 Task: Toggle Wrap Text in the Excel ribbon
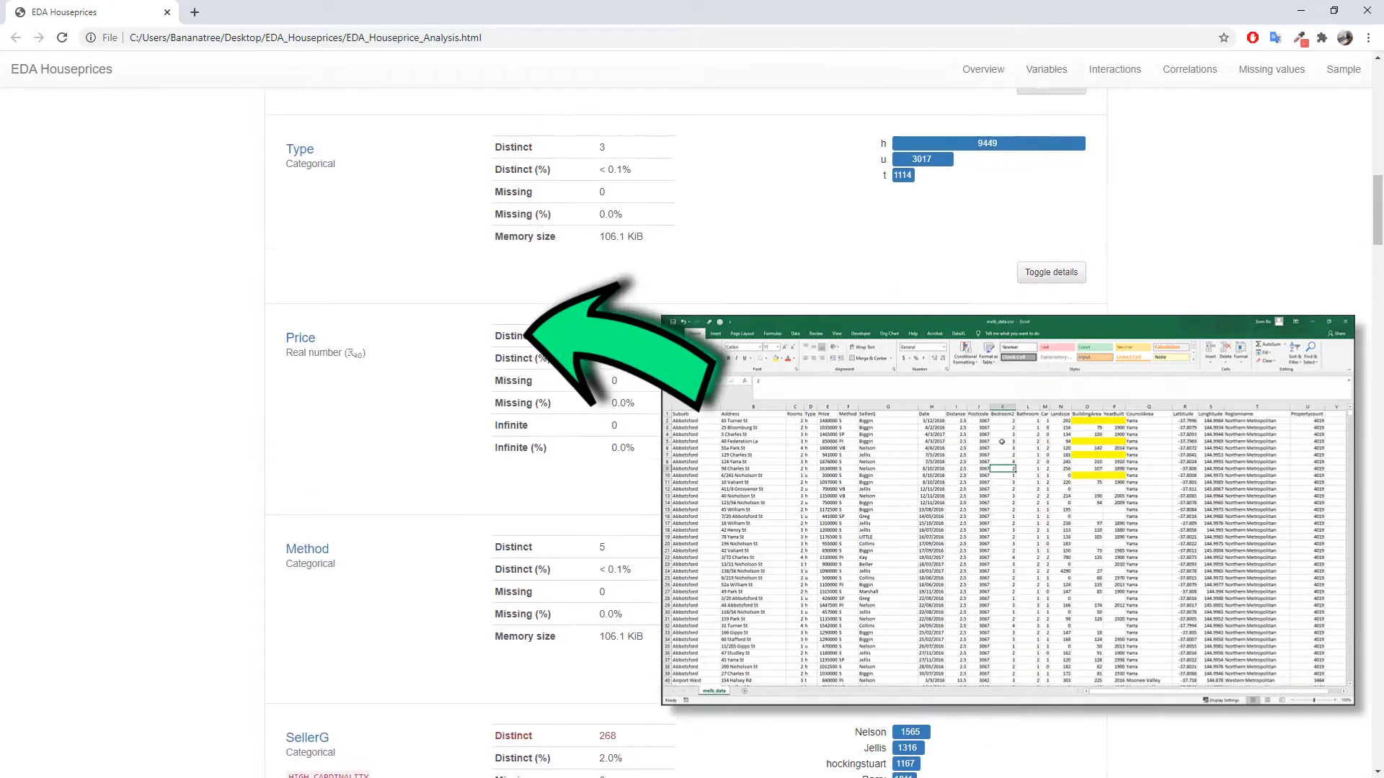[x=864, y=347]
